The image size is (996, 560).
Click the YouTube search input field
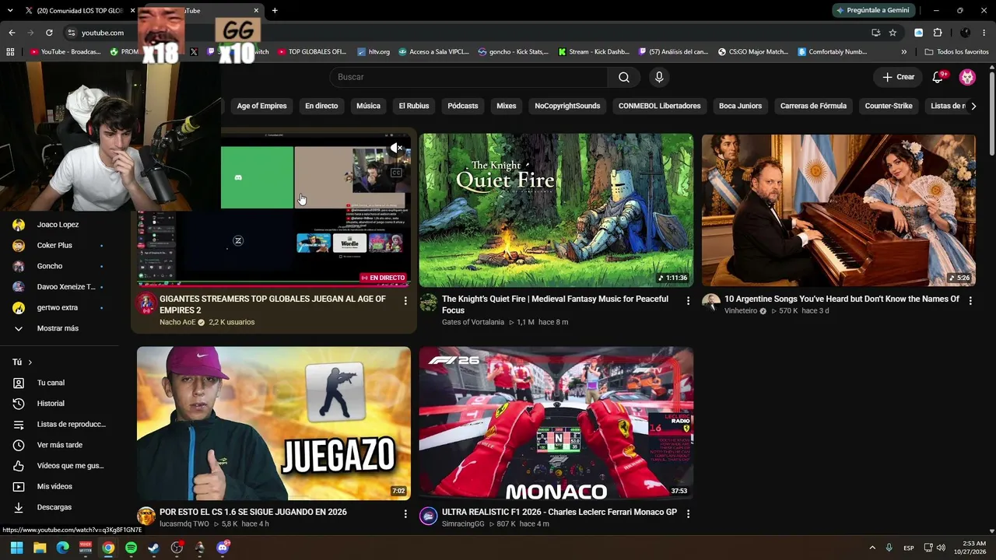pyautogui.click(x=468, y=77)
